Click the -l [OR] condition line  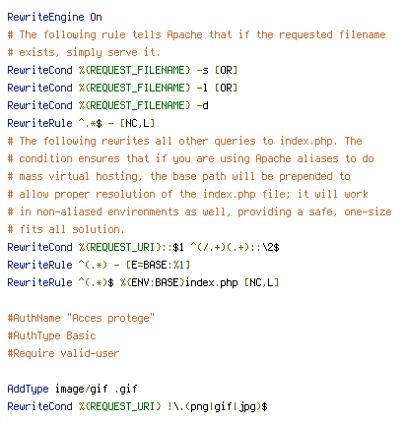122,88
